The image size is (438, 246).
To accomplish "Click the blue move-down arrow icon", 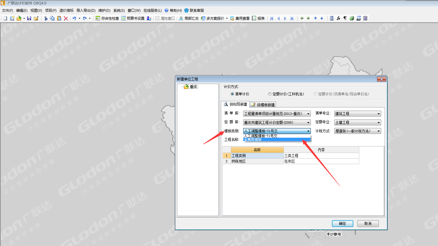I will click(x=322, y=18).
